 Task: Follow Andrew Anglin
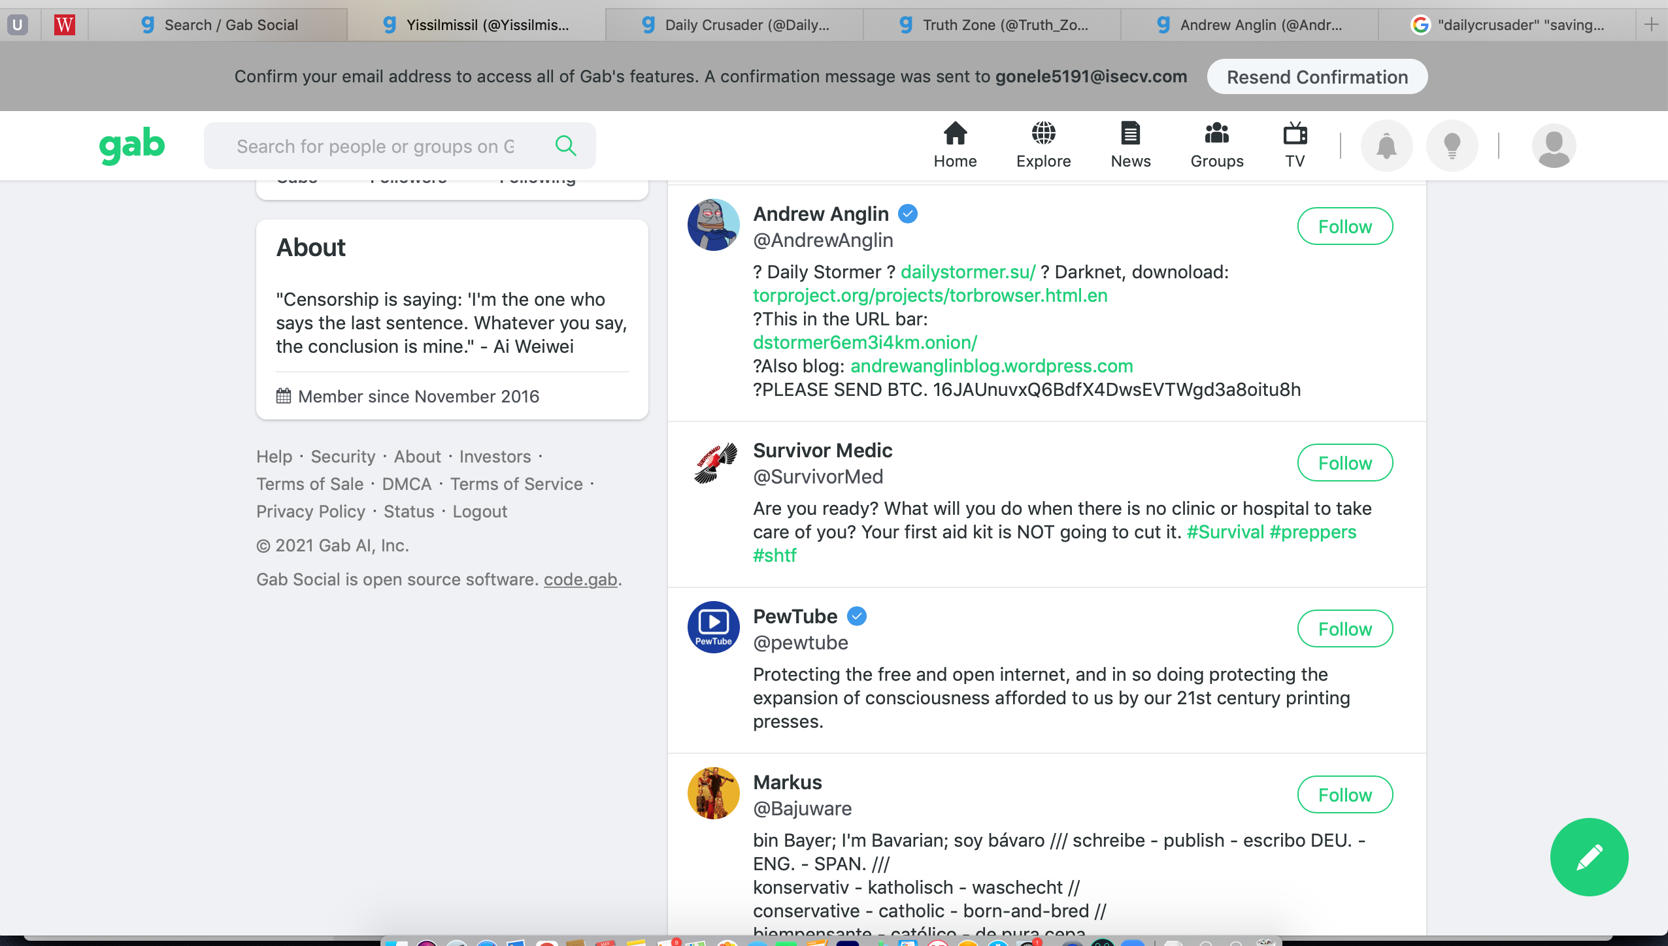[x=1345, y=226]
